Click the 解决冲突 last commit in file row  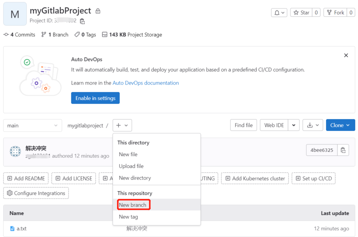(137, 229)
